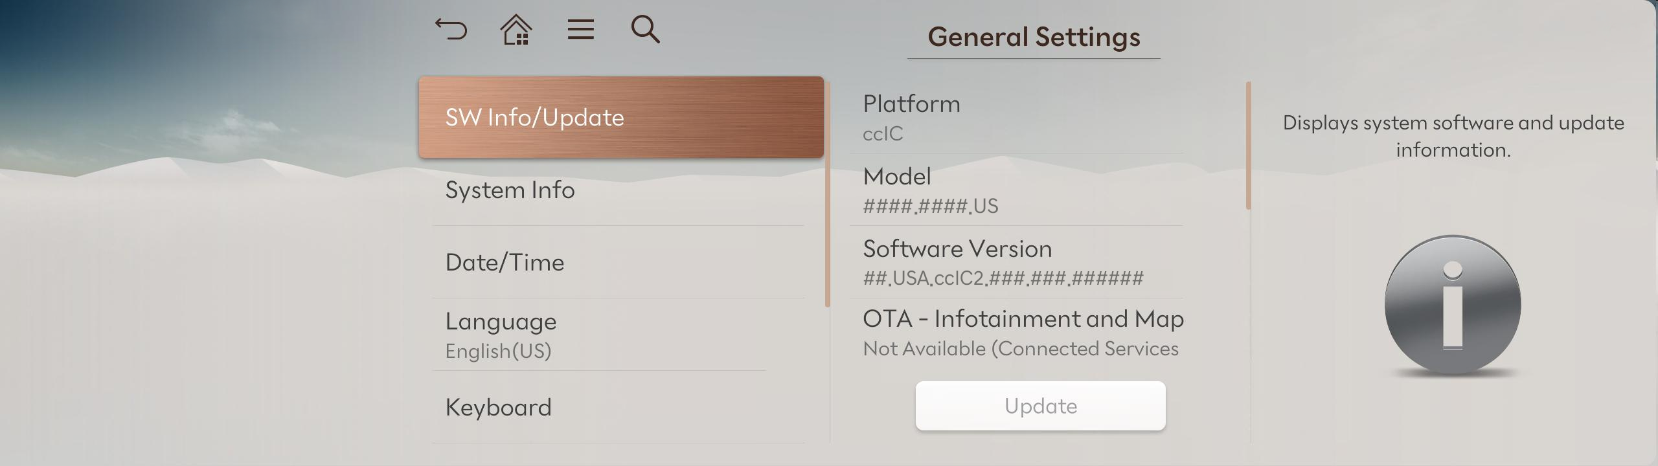This screenshot has height=466, width=1658.
Task: Tap the back arrow icon
Action: pos(451,30)
